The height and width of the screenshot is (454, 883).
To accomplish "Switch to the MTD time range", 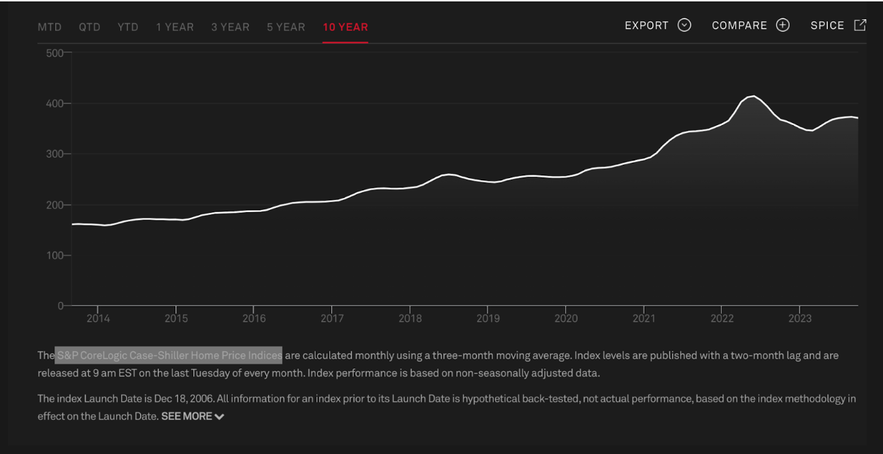I will click(50, 27).
